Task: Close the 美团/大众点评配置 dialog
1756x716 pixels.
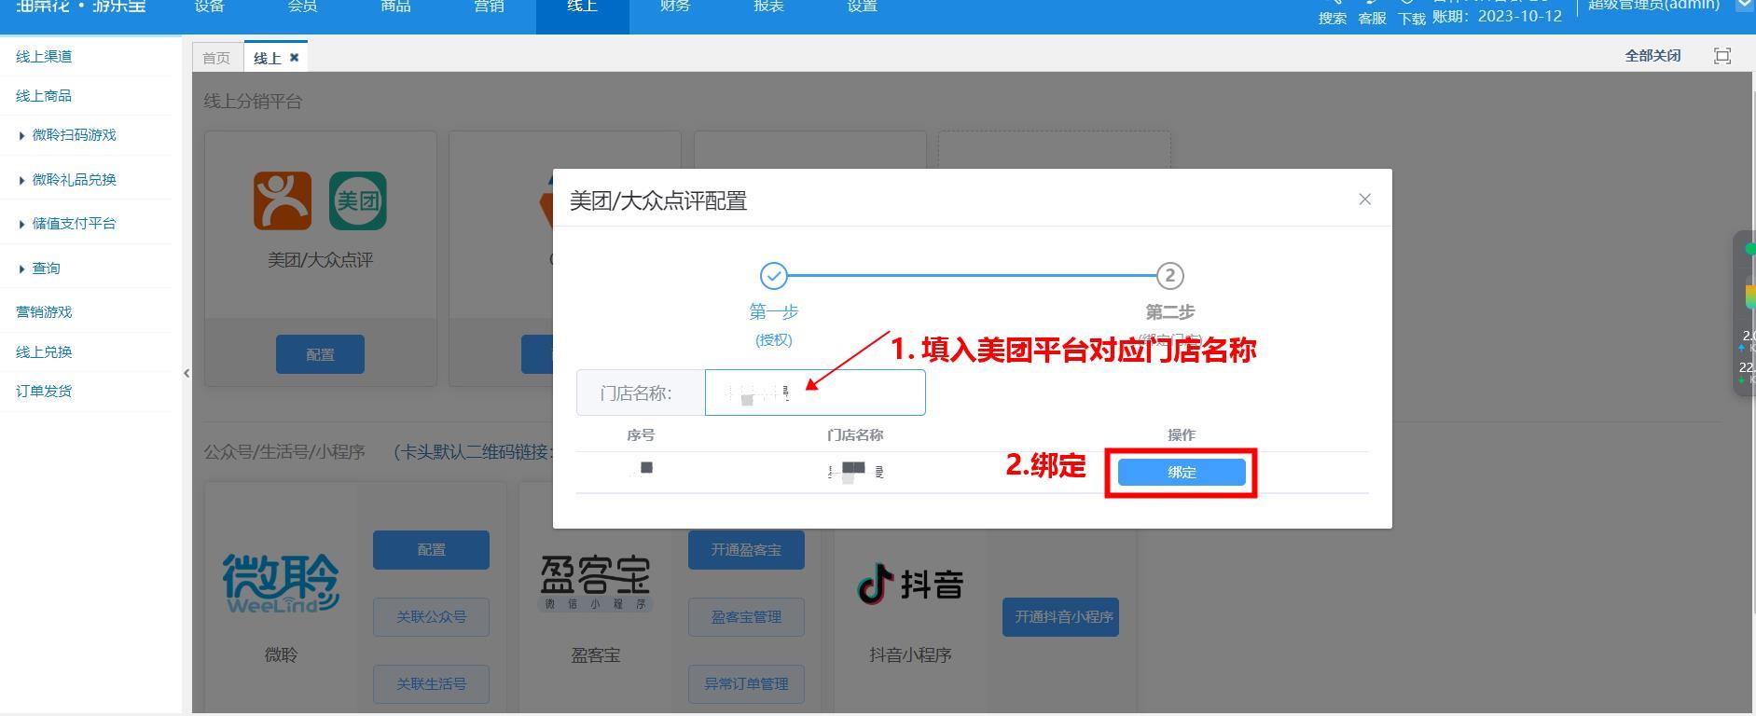Action: (1364, 200)
